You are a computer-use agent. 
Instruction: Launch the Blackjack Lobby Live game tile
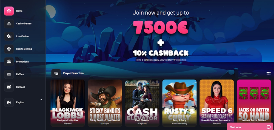click(x=68, y=103)
